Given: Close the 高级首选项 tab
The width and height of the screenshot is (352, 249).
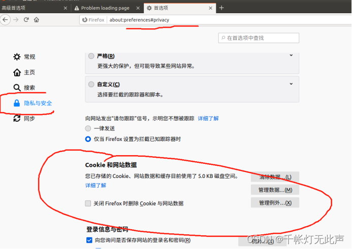Looking at the screenshot, I should click(x=66, y=8).
